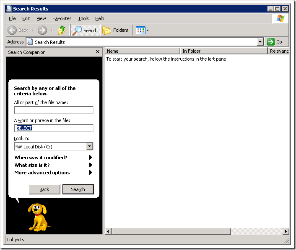Image resolution: width=296 pixels, height=250 pixels.
Task: Click the Views grid icon
Action: 140,30
